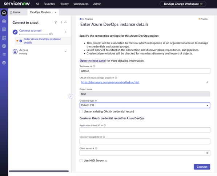The height and width of the screenshot is (176, 217).
Task: Open the Admin menu
Action: click(x=97, y=4)
